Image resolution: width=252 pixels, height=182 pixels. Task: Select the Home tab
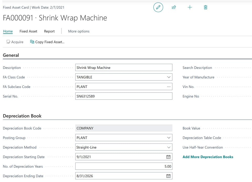[8, 31]
